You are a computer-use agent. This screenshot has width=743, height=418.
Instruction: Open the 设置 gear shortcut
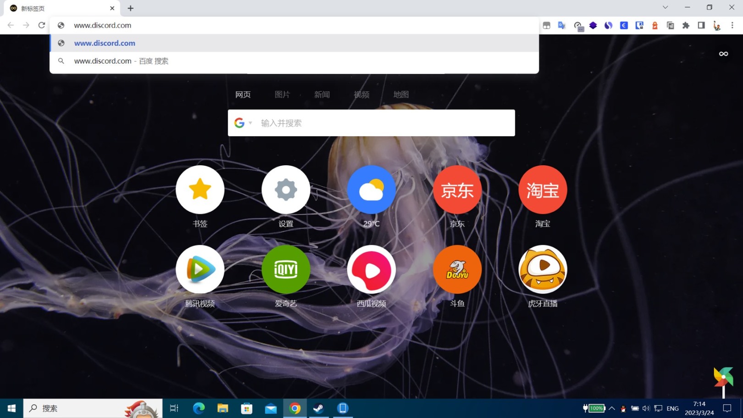tap(286, 189)
